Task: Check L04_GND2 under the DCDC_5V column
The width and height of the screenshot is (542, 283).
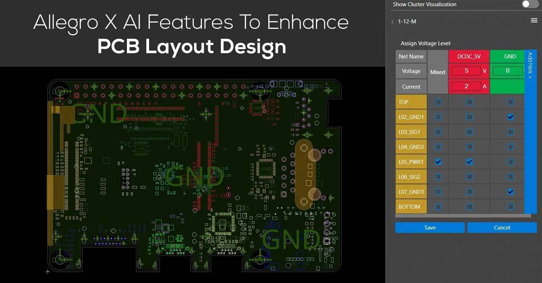Action: point(469,146)
